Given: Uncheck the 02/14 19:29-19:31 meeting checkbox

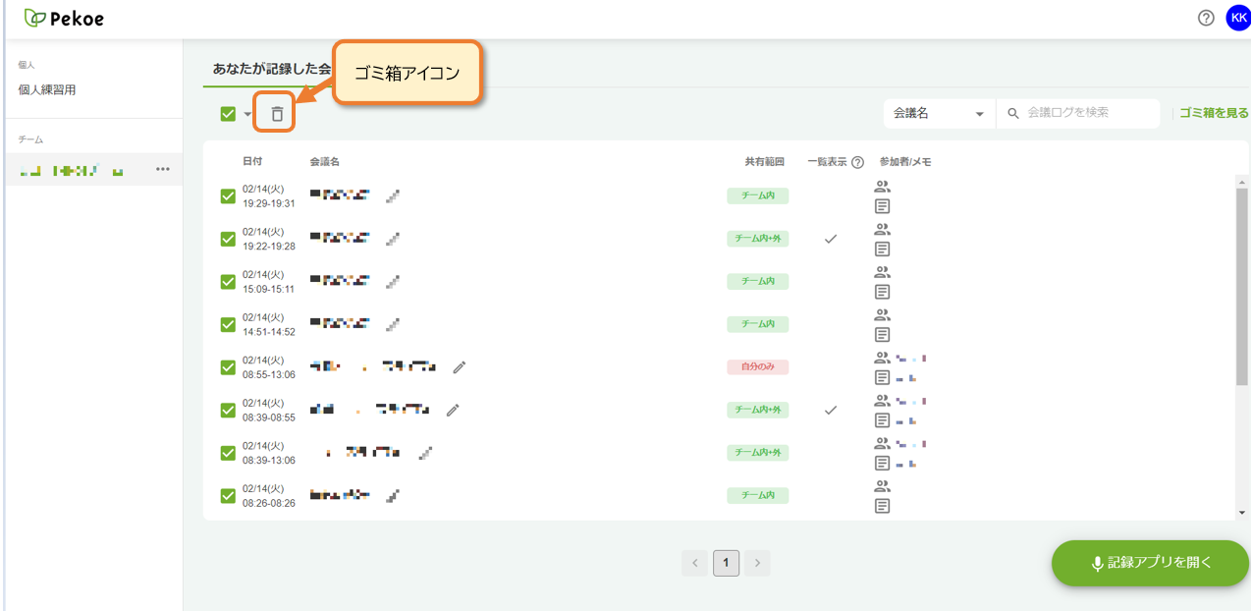Looking at the screenshot, I should pyautogui.click(x=228, y=196).
